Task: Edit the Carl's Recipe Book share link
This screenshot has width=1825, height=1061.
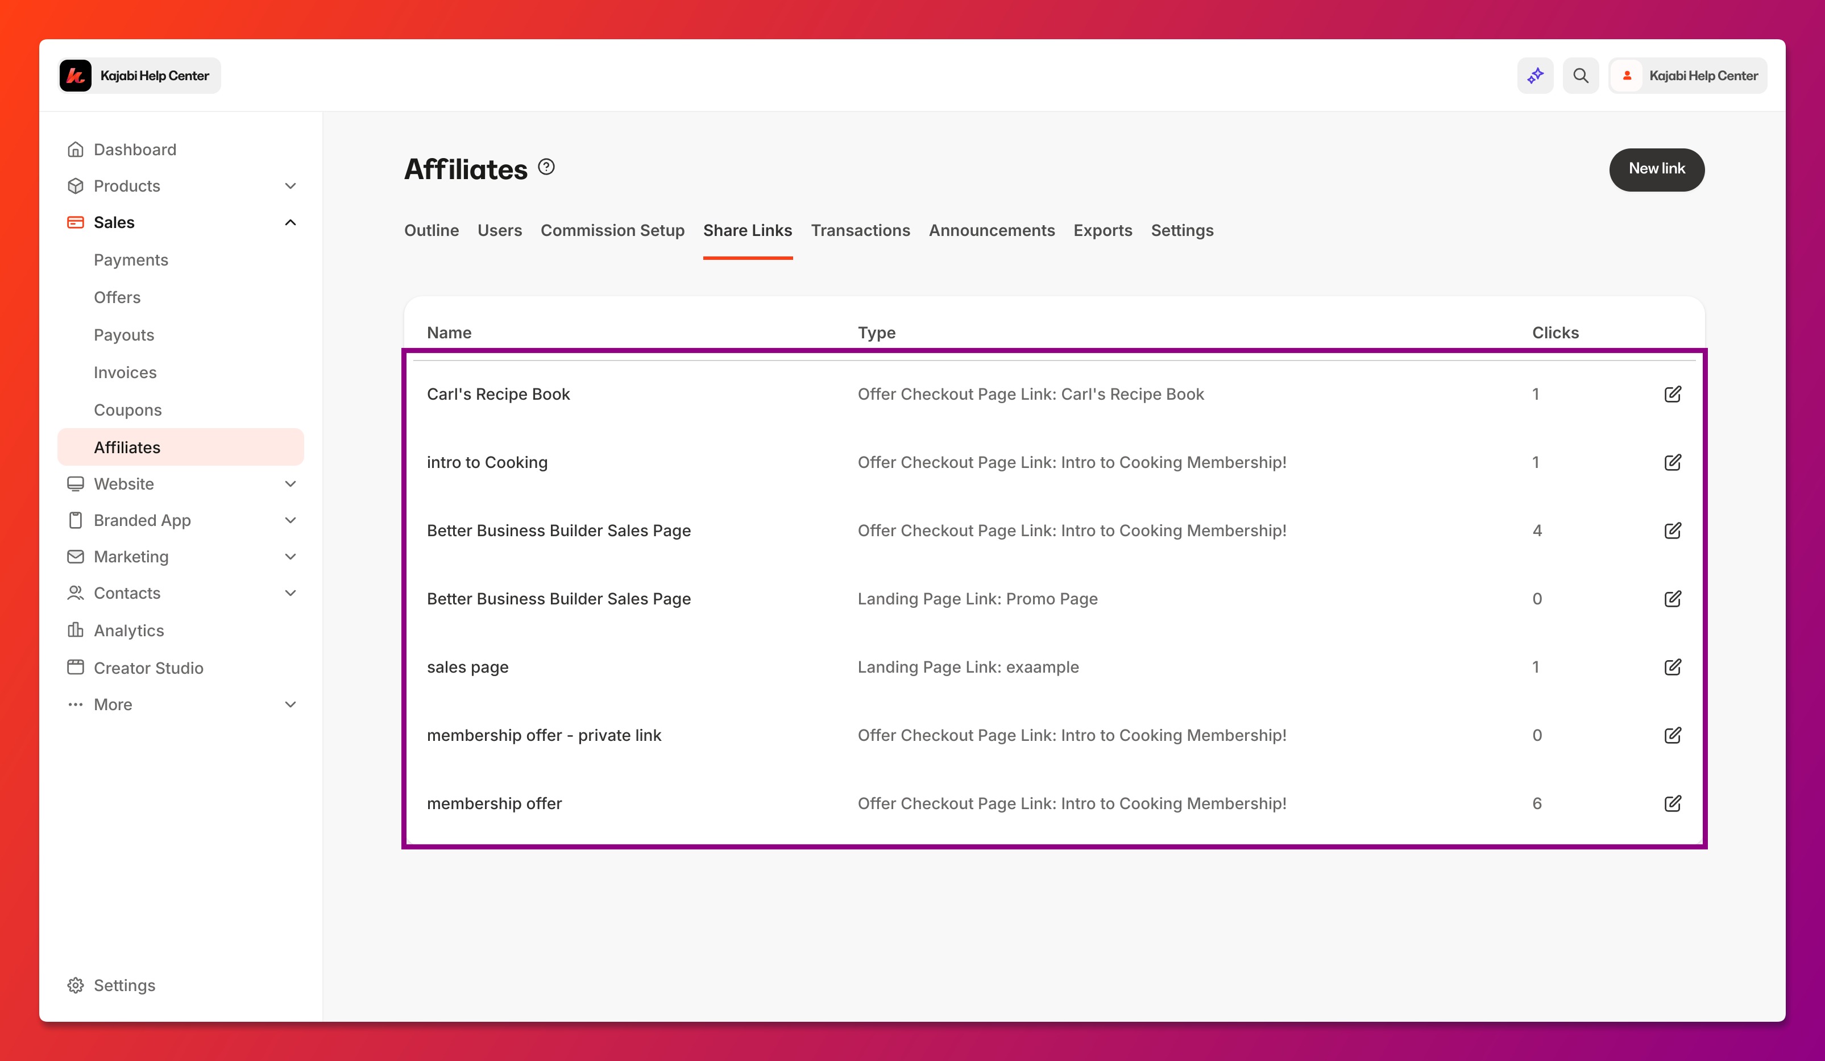Action: pyautogui.click(x=1672, y=394)
